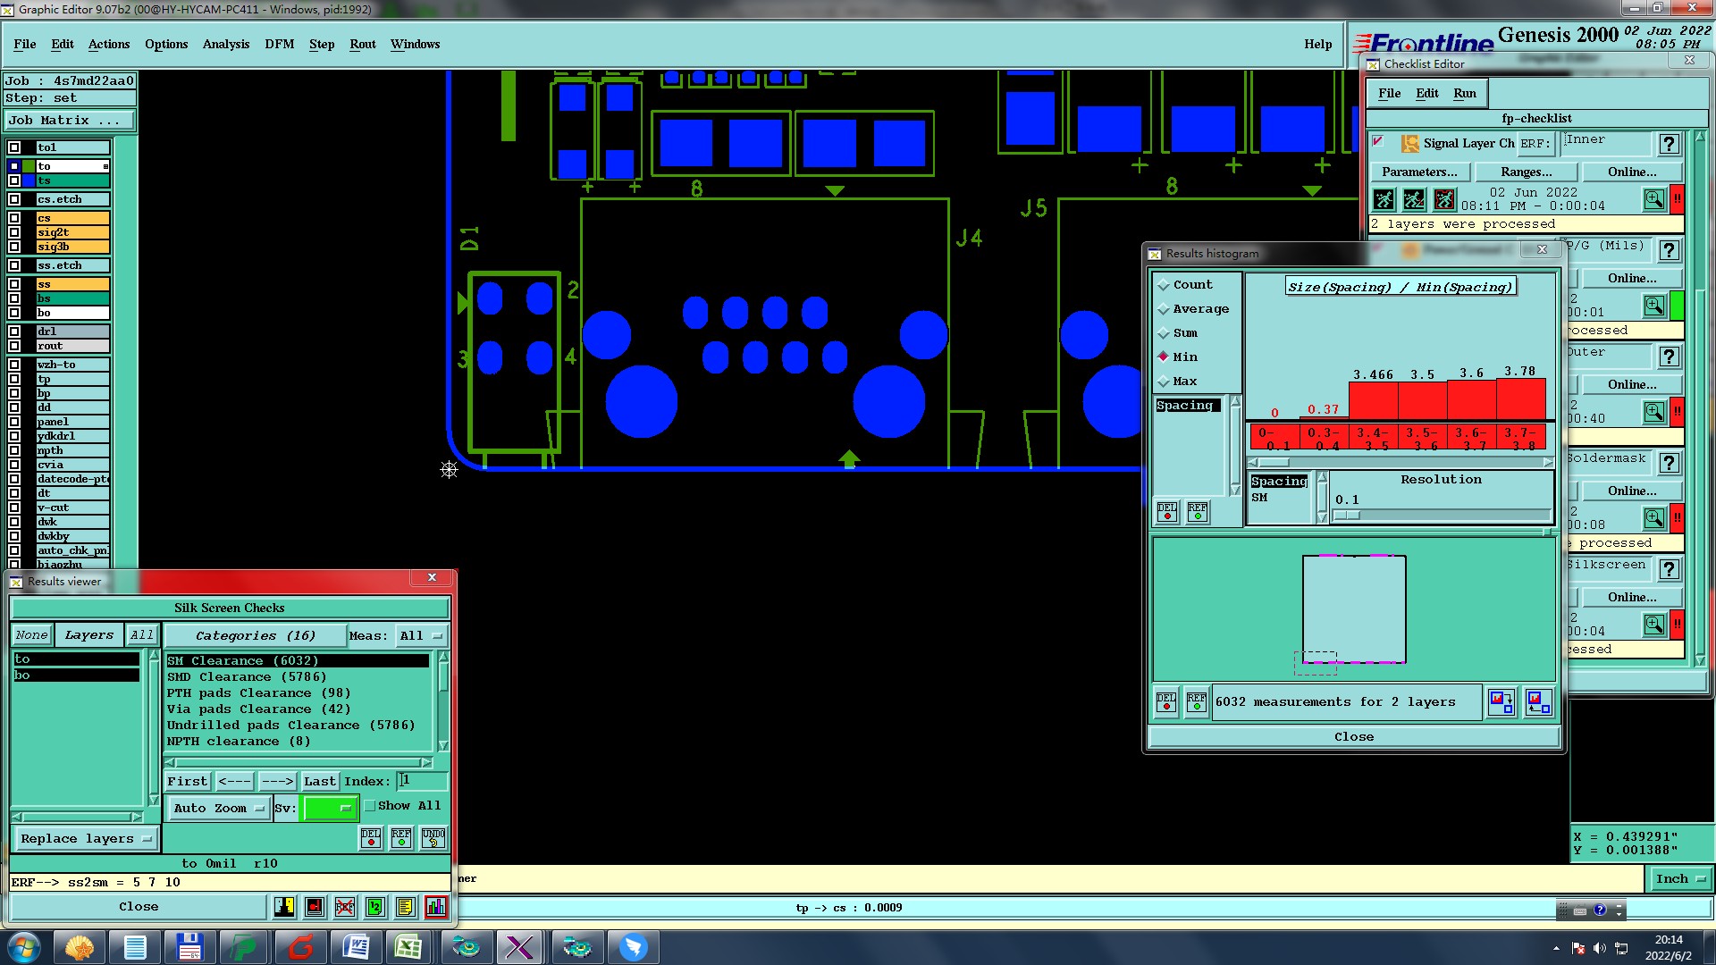Click the Last navigation button
The height and width of the screenshot is (965, 1716).
click(x=319, y=782)
